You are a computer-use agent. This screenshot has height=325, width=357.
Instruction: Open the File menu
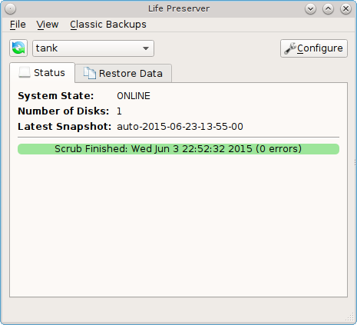[18, 25]
